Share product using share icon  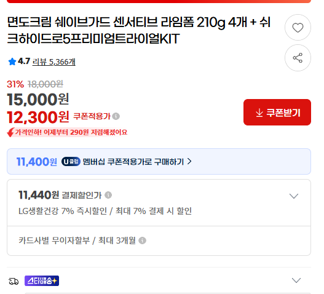[298, 58]
